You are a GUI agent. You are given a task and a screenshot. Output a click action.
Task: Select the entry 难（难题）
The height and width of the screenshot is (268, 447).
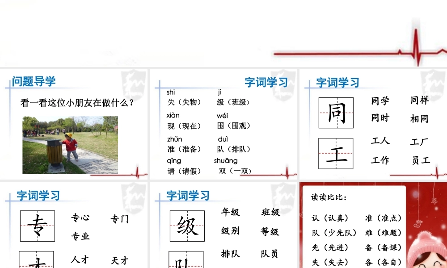pos(384,233)
